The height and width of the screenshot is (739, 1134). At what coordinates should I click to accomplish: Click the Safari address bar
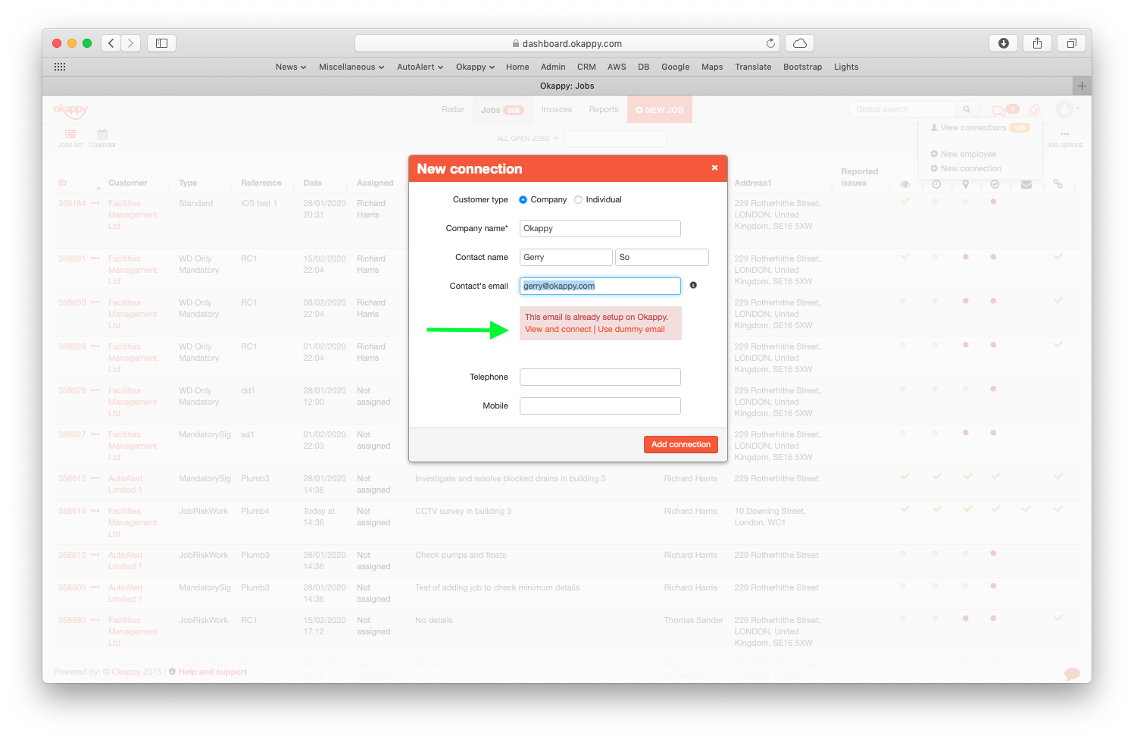pos(567,43)
